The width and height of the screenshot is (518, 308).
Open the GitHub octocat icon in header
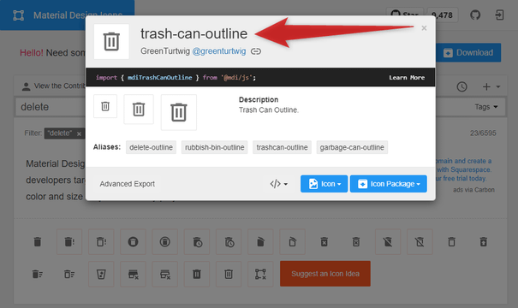[x=475, y=15]
